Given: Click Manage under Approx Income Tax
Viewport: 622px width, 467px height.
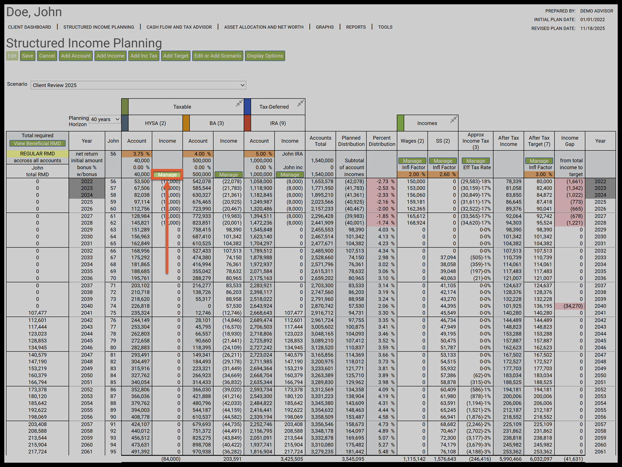Looking at the screenshot, I should 476,161.
